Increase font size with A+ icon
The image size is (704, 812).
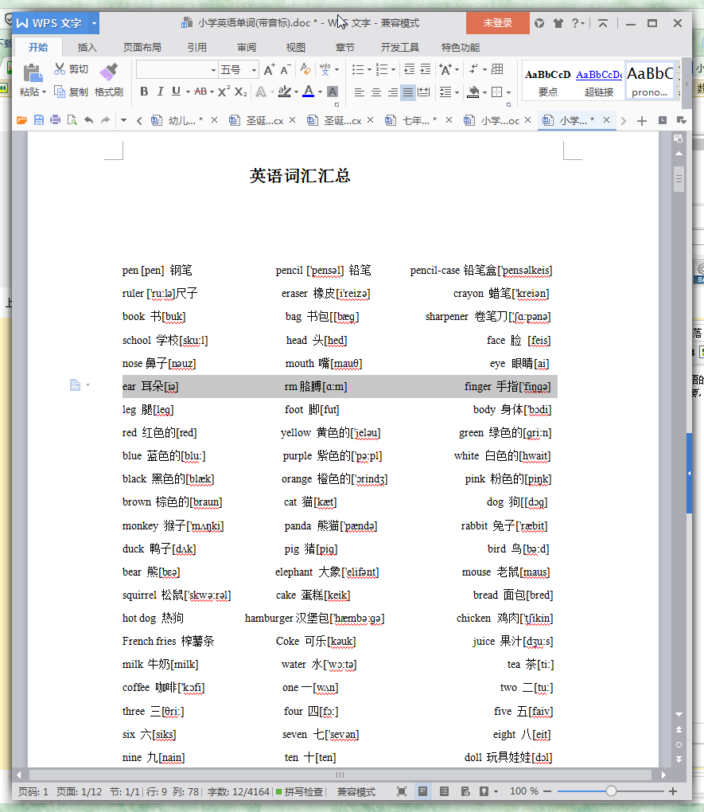[269, 69]
